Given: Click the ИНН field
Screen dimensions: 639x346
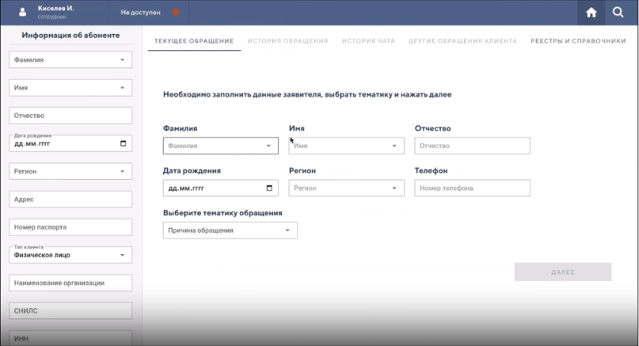Looking at the screenshot, I should (x=70, y=338).
